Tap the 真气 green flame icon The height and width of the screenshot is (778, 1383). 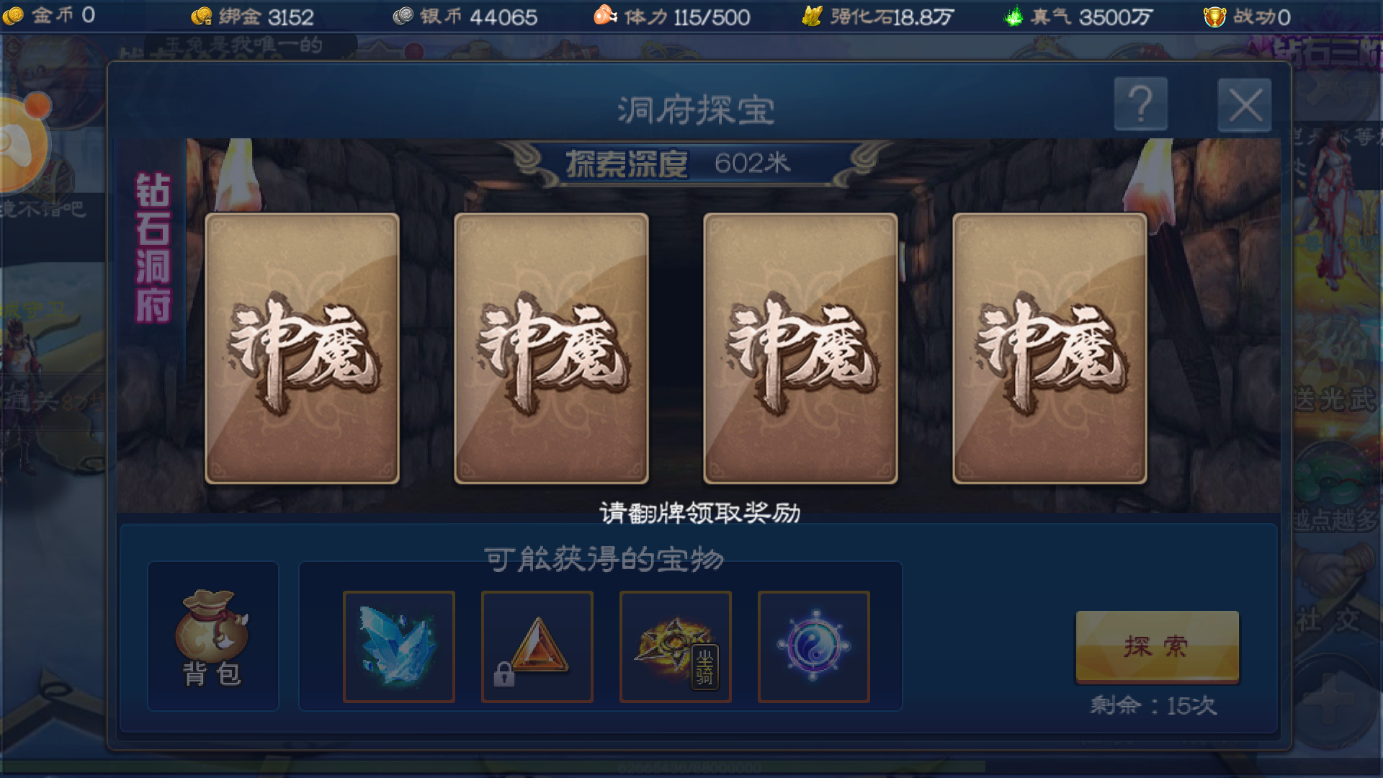tap(1013, 16)
